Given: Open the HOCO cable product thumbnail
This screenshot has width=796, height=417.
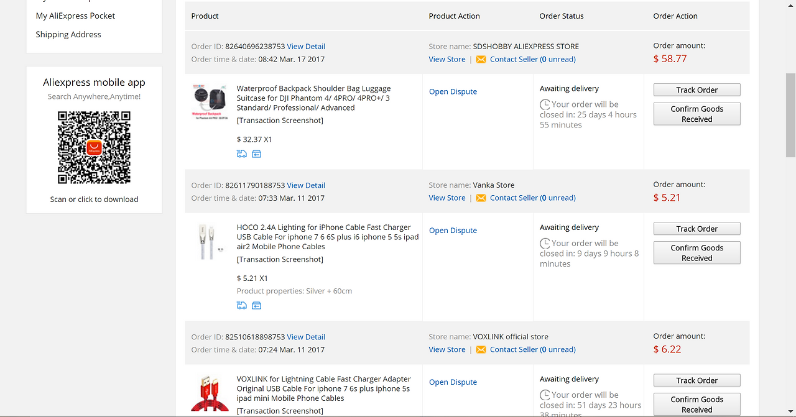Looking at the screenshot, I should pos(210,241).
